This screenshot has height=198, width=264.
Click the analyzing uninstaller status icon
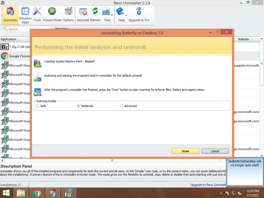tap(37, 78)
